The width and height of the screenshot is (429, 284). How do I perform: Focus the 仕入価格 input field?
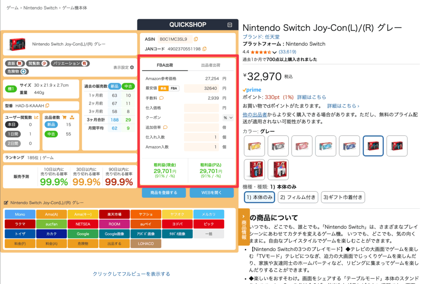point(202,108)
